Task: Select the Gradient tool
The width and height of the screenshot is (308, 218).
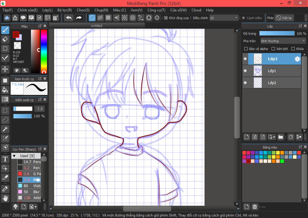Action: [5, 99]
